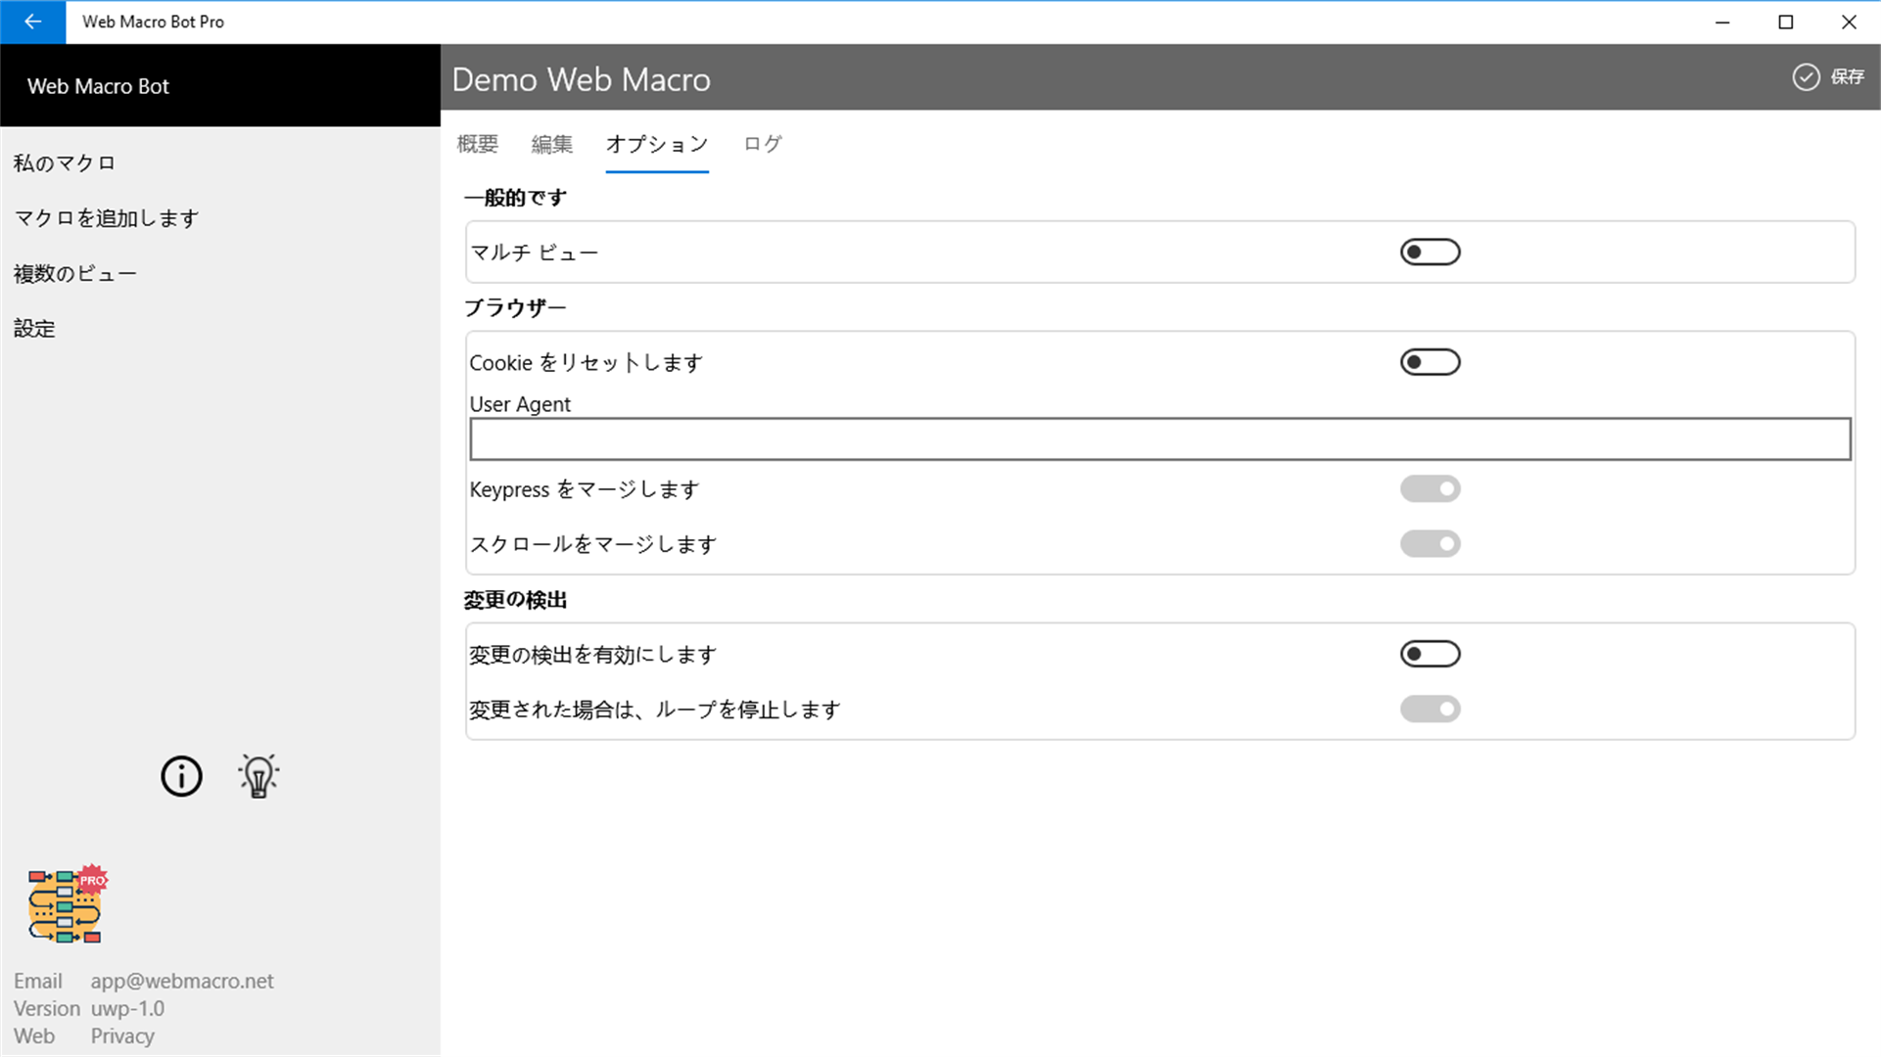Click the uwp-1.0 version text
Screen dimensions: 1881x1057
click(x=127, y=1008)
